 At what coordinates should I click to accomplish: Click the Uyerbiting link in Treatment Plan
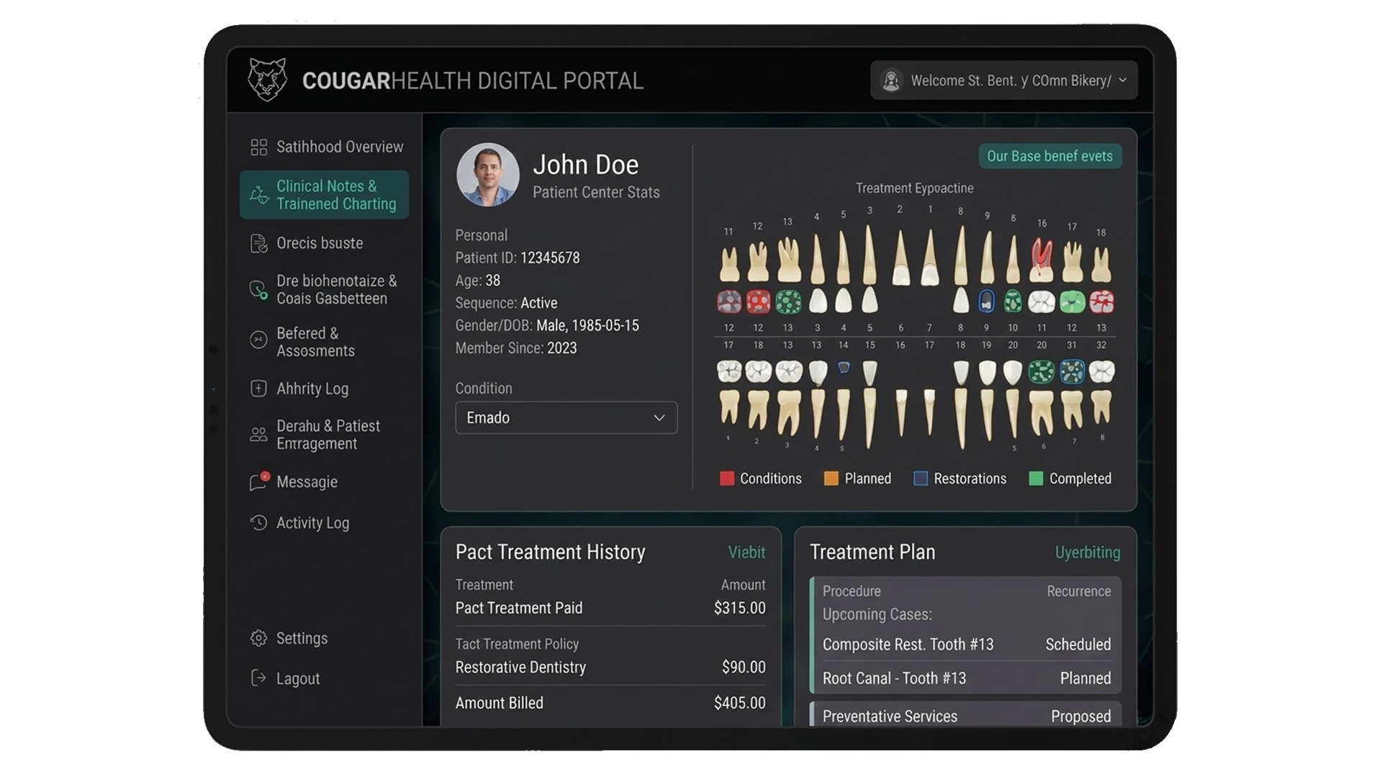tap(1087, 553)
